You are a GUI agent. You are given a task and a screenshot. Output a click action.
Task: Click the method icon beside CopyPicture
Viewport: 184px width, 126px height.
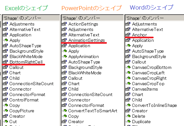[x=5, y=111]
